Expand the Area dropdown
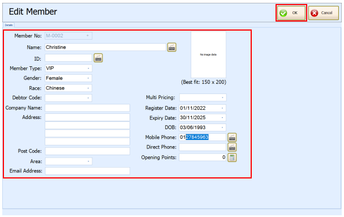Viewport: 344px width, 217px height. (x=88, y=161)
